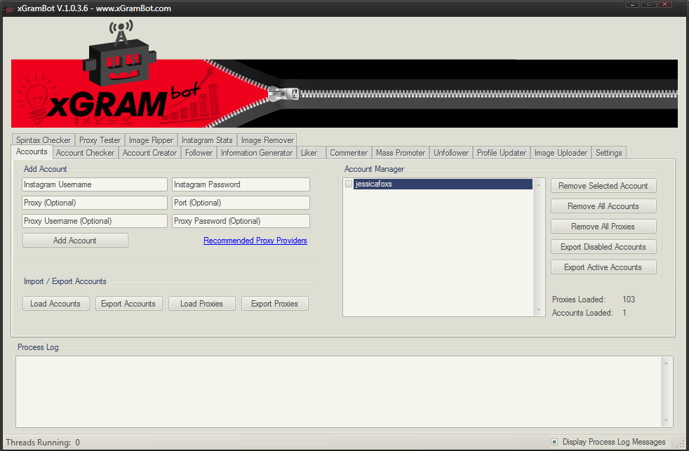Click Remove Selected Account
The image size is (689, 451).
603,185
